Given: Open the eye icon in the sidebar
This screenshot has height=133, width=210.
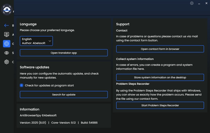Looking at the screenshot, I should click(x=7, y=53).
